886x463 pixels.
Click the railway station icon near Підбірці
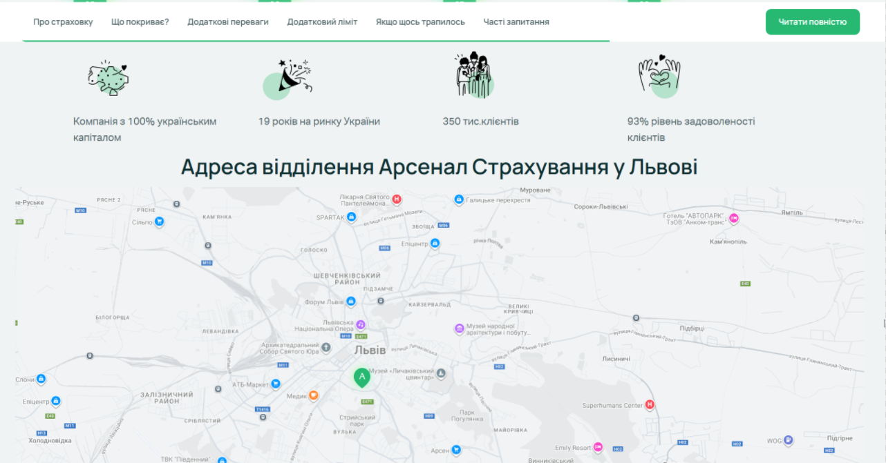(x=636, y=317)
